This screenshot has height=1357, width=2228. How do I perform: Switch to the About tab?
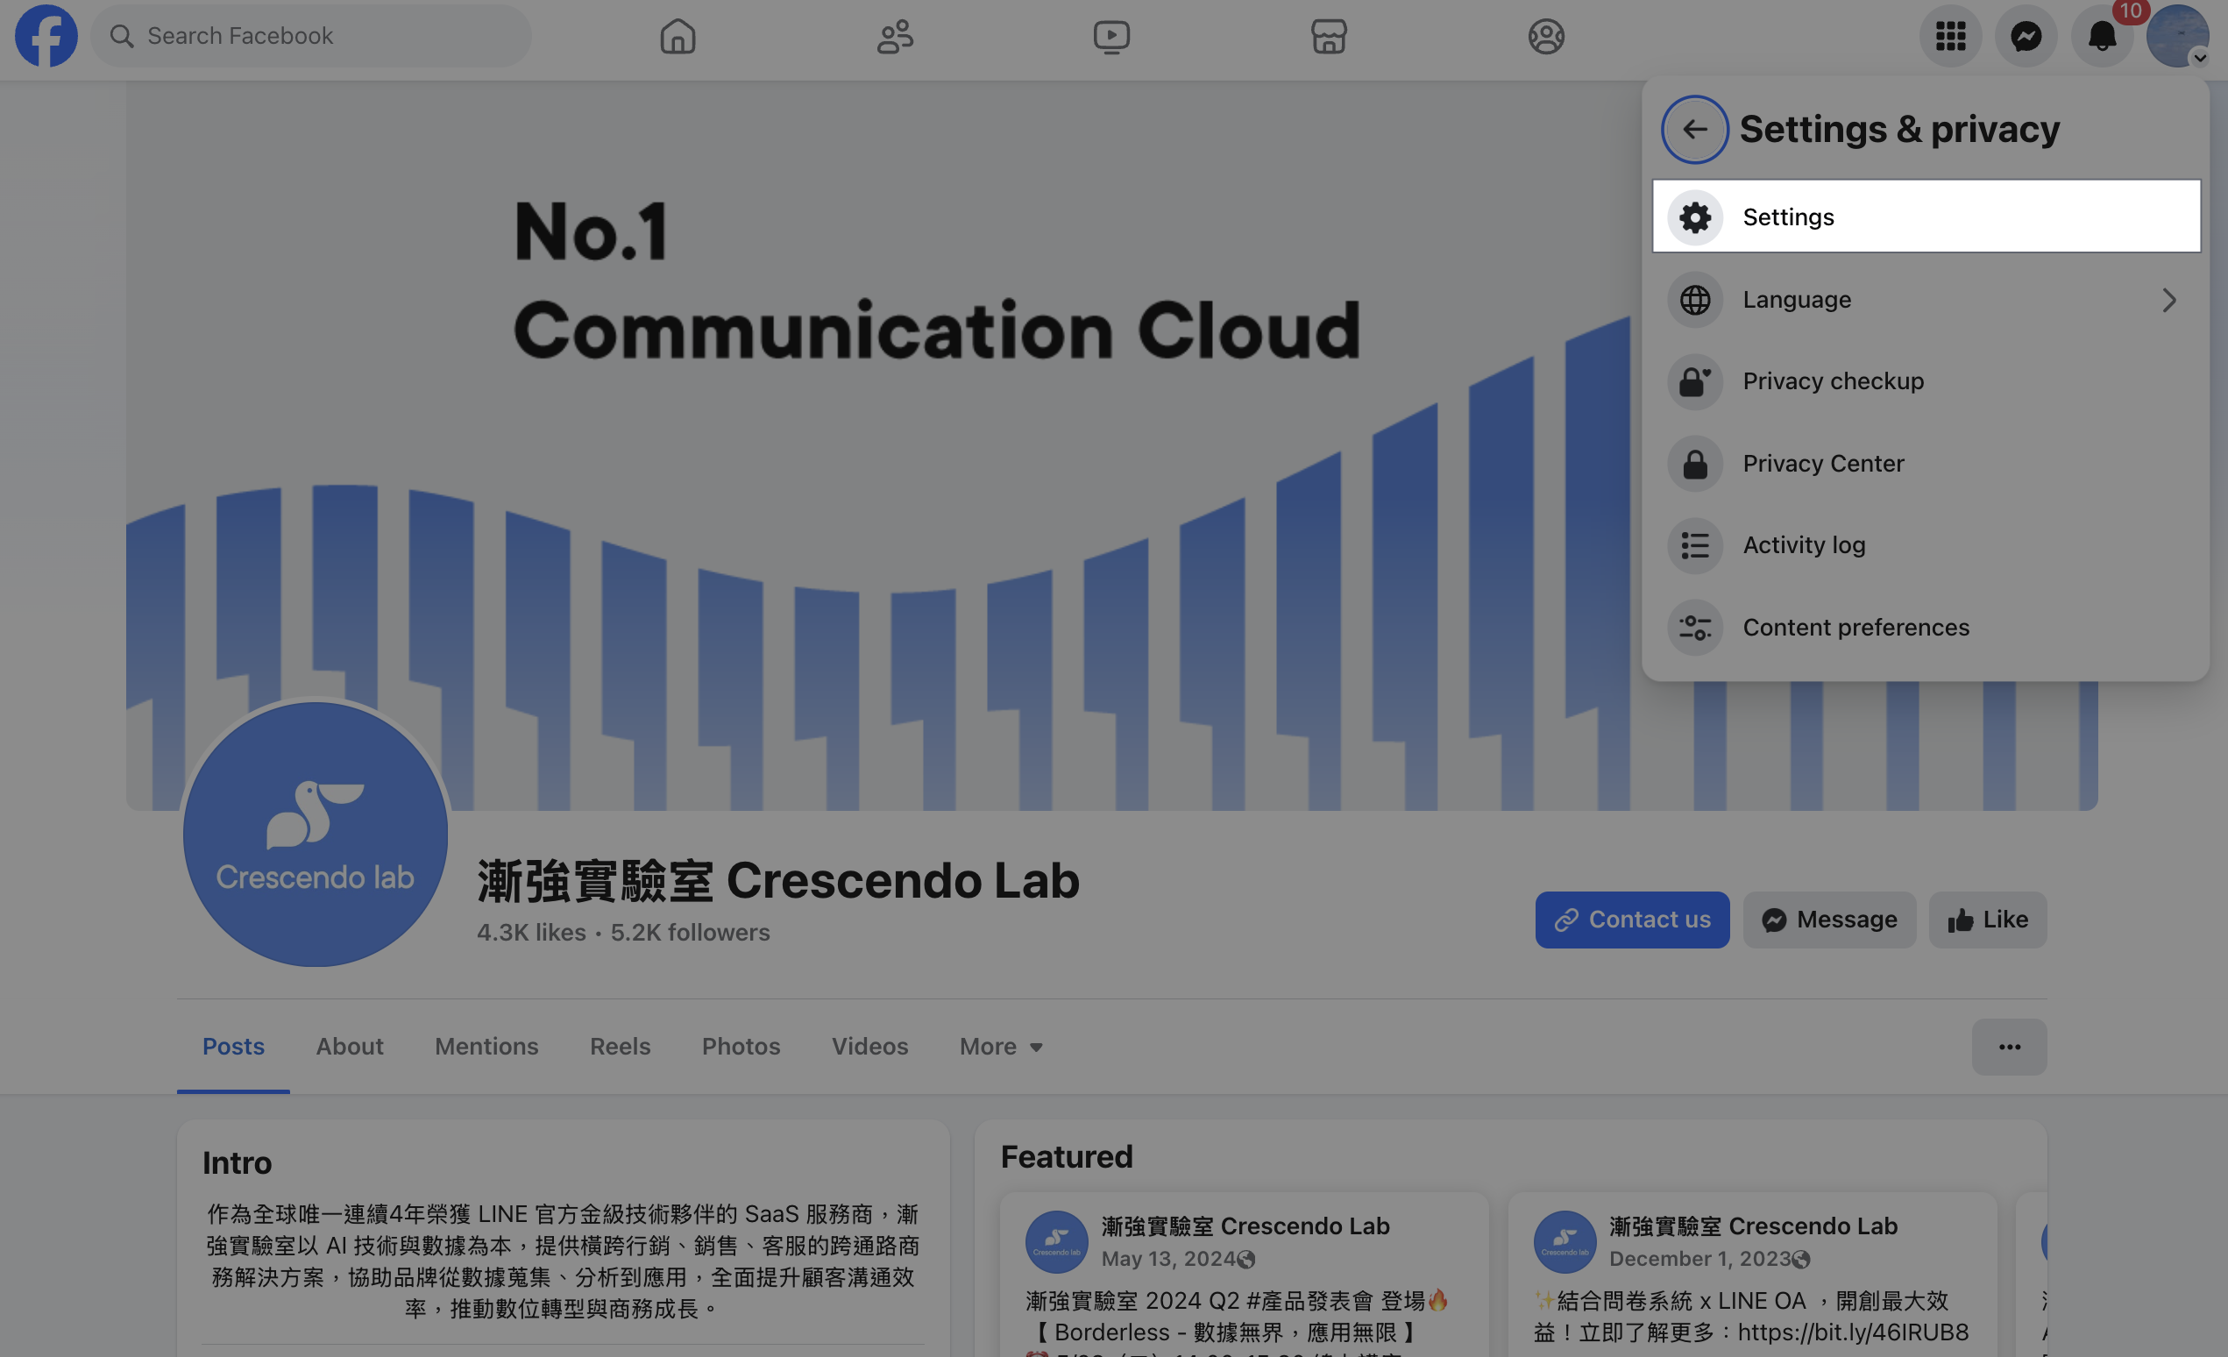pyautogui.click(x=350, y=1046)
